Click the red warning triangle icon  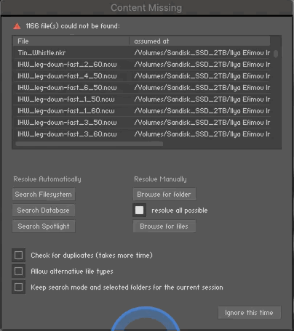click(x=17, y=26)
